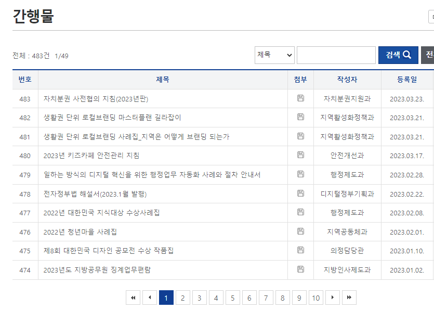Click date 2023.01.10. cell
The height and width of the screenshot is (310, 434).
407,251
